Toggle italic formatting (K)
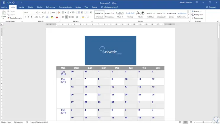This screenshot has height=124, width=220. click(29, 17)
